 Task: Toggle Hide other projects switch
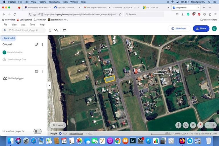(x=37, y=131)
